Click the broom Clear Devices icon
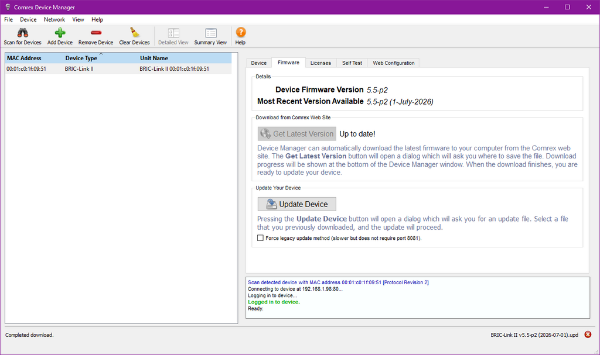This screenshot has width=600, height=355. coord(134,33)
